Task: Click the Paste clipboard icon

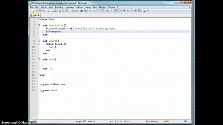Action: (68, 11)
